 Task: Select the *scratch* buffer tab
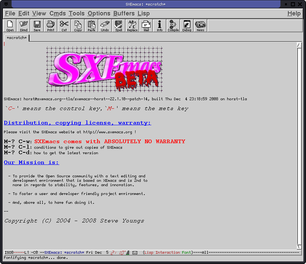click(17, 38)
